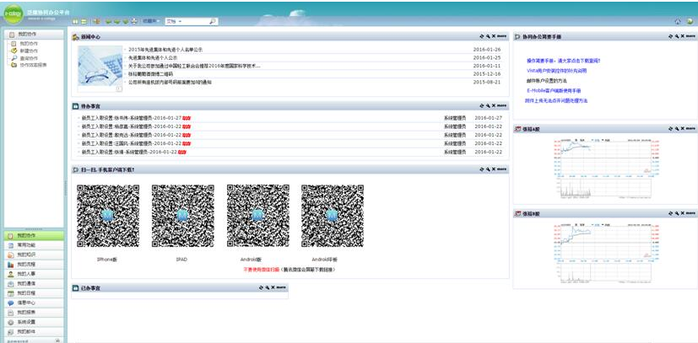Select 我的日程 sidebar menu
Image resolution: width=698 pixels, height=343 pixels.
point(34,293)
